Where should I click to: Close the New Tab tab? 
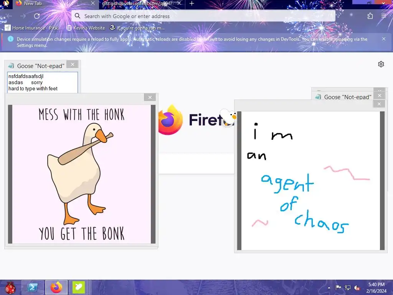93,3
